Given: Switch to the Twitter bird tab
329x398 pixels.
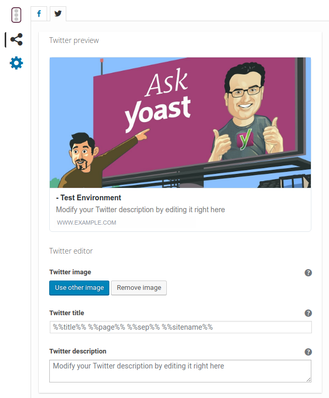Looking at the screenshot, I should pyautogui.click(x=58, y=13).
